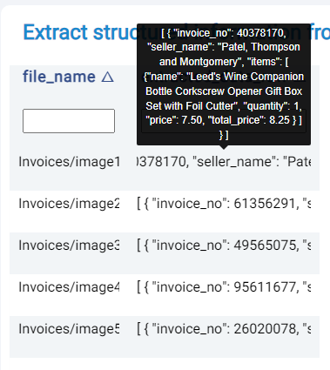Select the Invoices/image4 file name cell
Screen dimensions: 330x370
click(69, 287)
